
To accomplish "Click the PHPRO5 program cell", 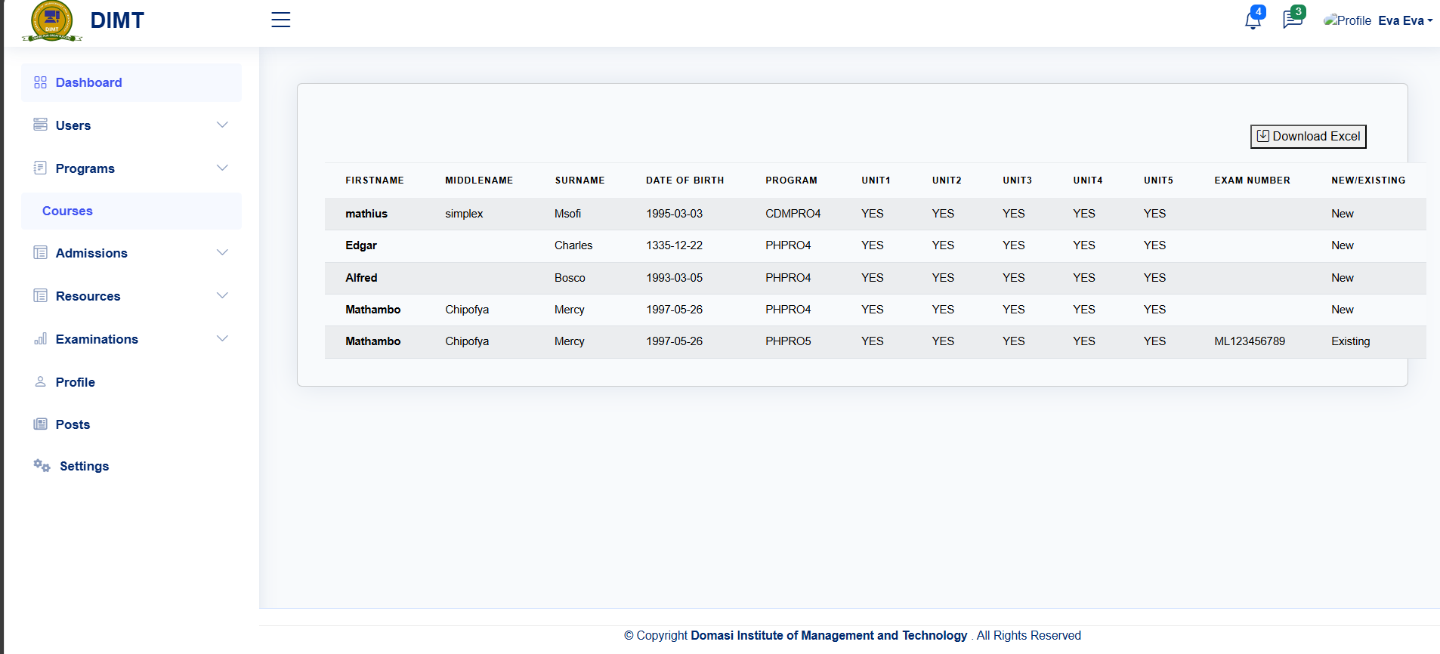I will tap(788, 341).
